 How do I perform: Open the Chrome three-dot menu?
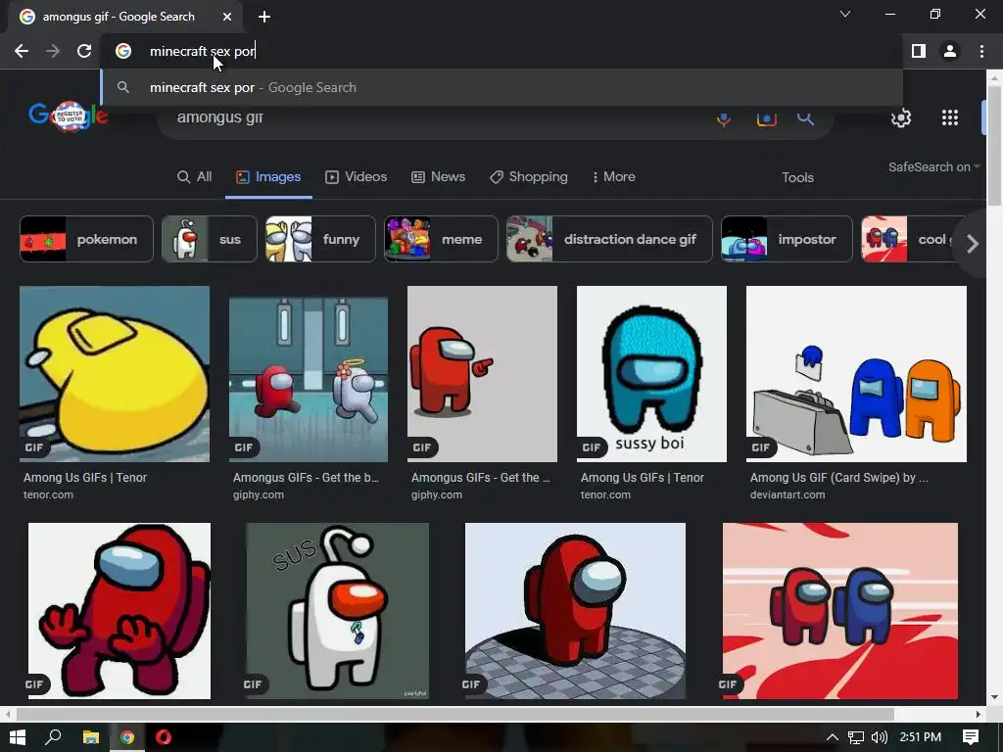click(981, 51)
